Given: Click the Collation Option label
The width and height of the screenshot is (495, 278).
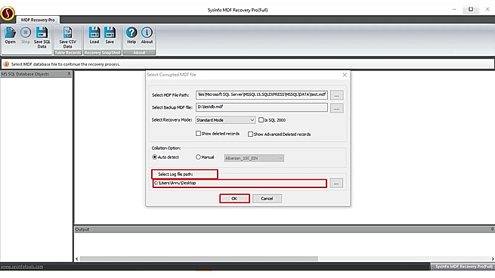Looking at the screenshot, I should point(166,148).
